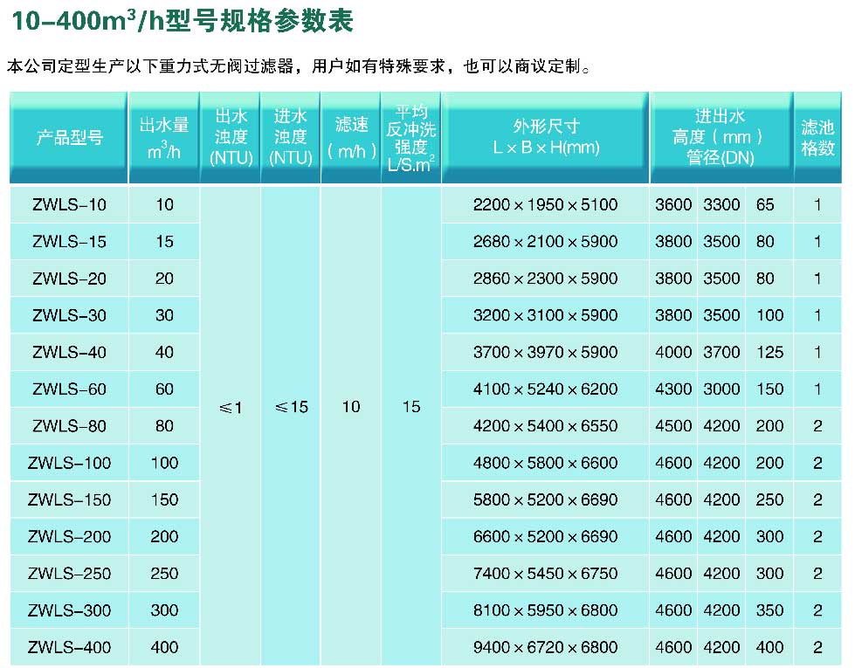Click the ZWLS-150 model cell
This screenshot has width=855, height=668.
69,500
